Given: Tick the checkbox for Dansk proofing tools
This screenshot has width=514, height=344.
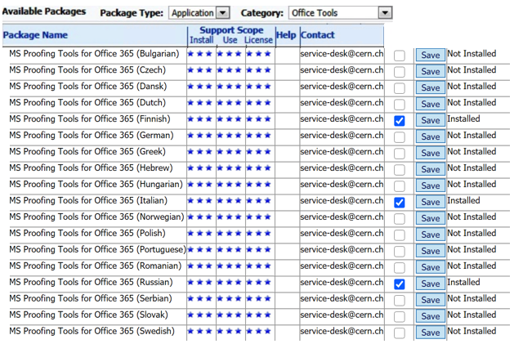Looking at the screenshot, I should pos(400,88).
